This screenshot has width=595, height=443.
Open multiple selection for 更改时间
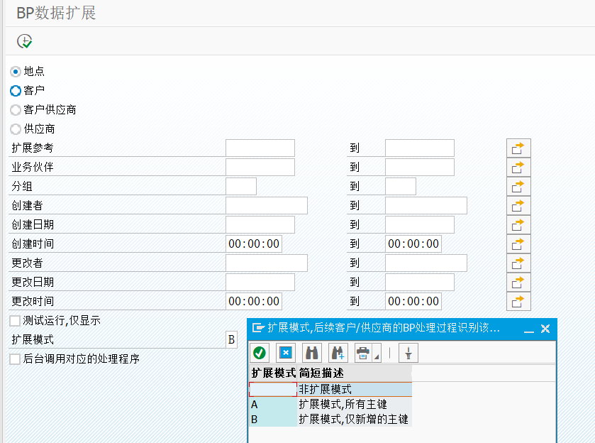click(518, 301)
